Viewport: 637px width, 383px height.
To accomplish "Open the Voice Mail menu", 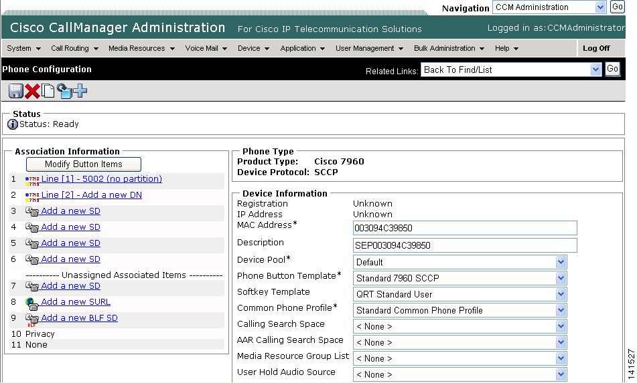I will [206, 48].
